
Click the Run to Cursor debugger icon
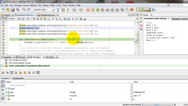[x=122, y=10]
